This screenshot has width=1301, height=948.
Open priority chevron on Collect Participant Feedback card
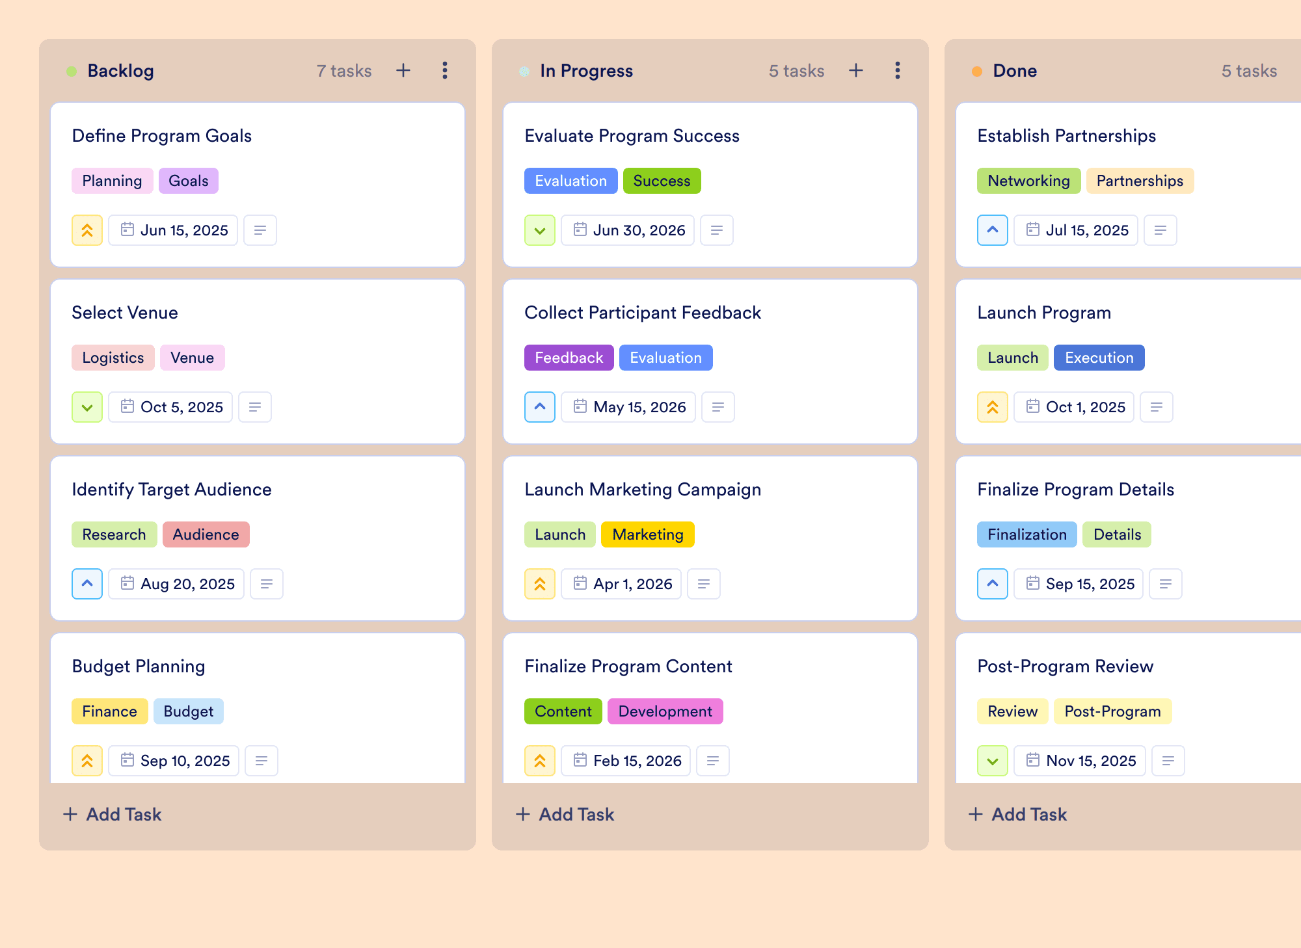coord(540,407)
